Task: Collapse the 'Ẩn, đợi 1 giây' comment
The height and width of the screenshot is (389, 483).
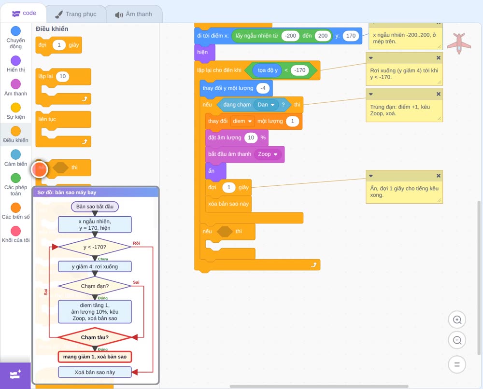Action: point(371,176)
